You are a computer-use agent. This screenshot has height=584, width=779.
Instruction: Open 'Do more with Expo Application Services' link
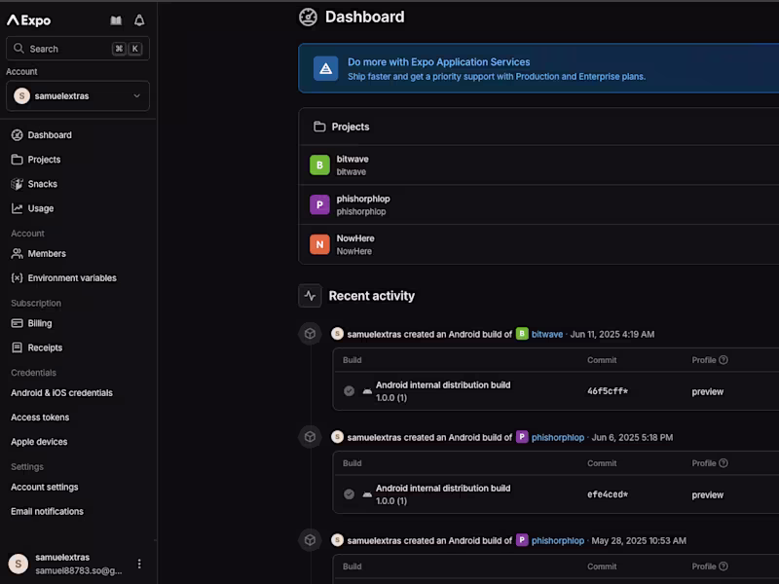tap(439, 62)
